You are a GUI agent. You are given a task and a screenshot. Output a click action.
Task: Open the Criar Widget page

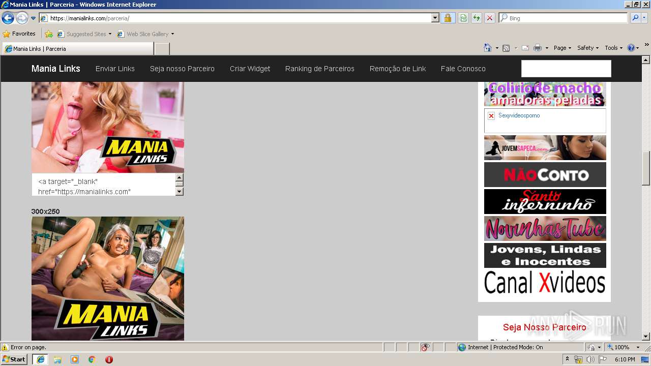click(x=250, y=69)
